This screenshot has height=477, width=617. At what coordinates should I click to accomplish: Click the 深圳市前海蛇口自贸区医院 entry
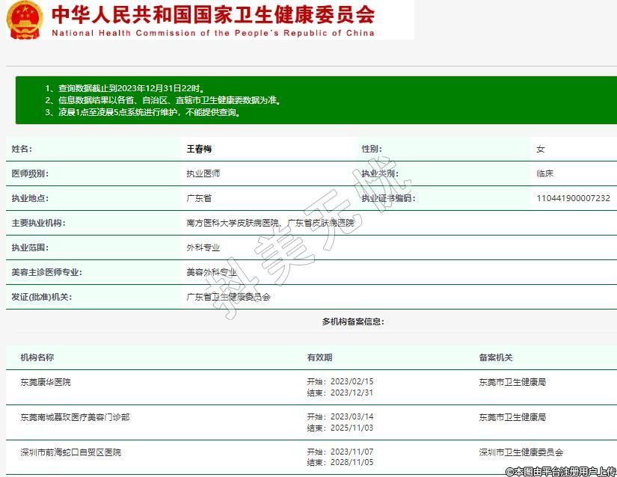[x=70, y=452]
